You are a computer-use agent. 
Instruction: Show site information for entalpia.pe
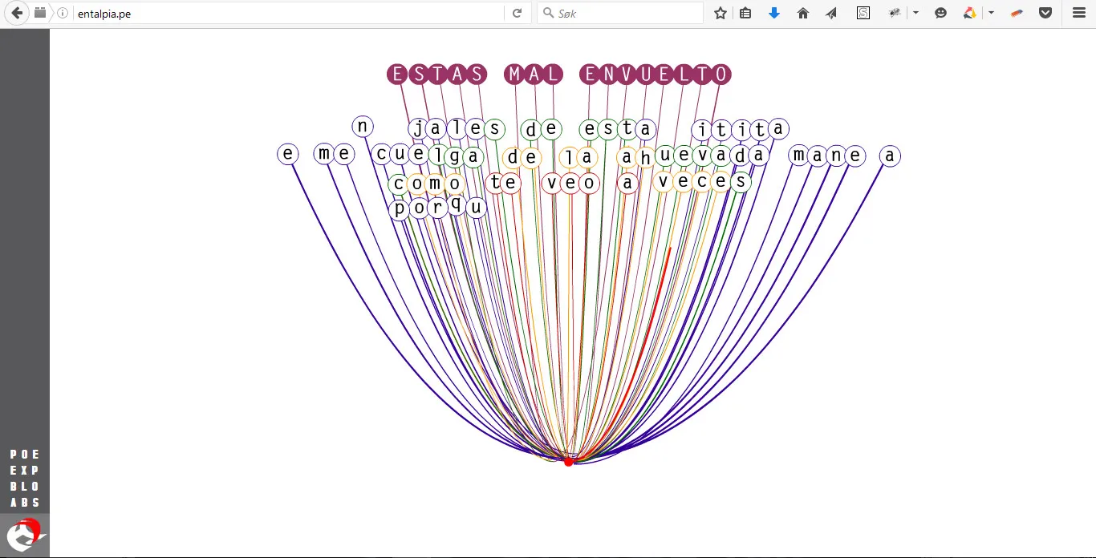coord(63,13)
